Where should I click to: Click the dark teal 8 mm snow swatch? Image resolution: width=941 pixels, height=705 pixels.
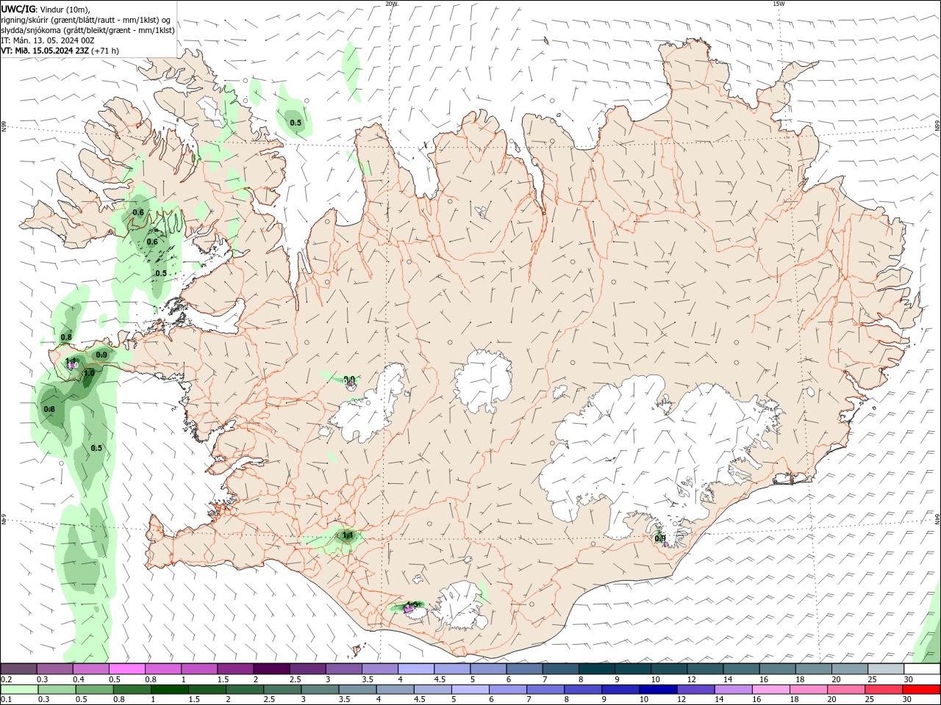tap(596, 669)
